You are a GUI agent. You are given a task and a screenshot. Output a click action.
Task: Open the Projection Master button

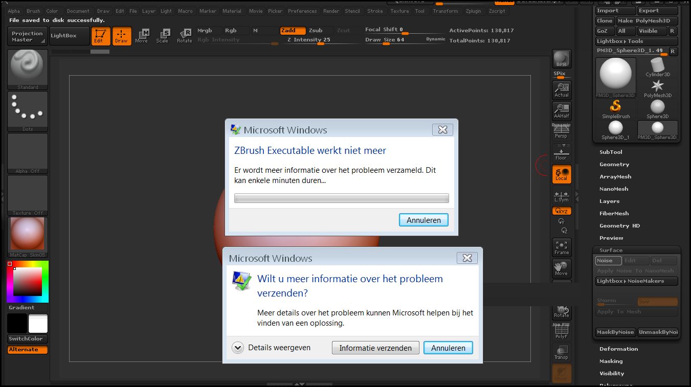[x=28, y=36]
